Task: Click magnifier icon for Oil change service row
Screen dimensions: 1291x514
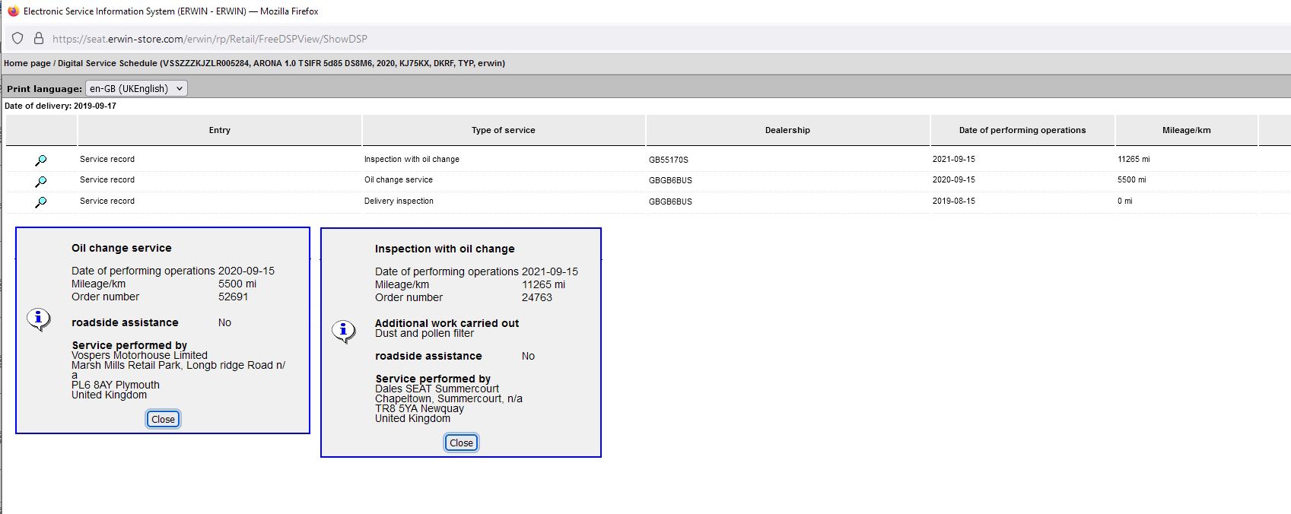Action: tap(41, 182)
